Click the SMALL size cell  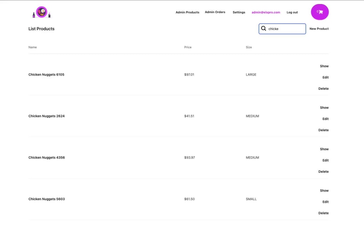pos(251,199)
